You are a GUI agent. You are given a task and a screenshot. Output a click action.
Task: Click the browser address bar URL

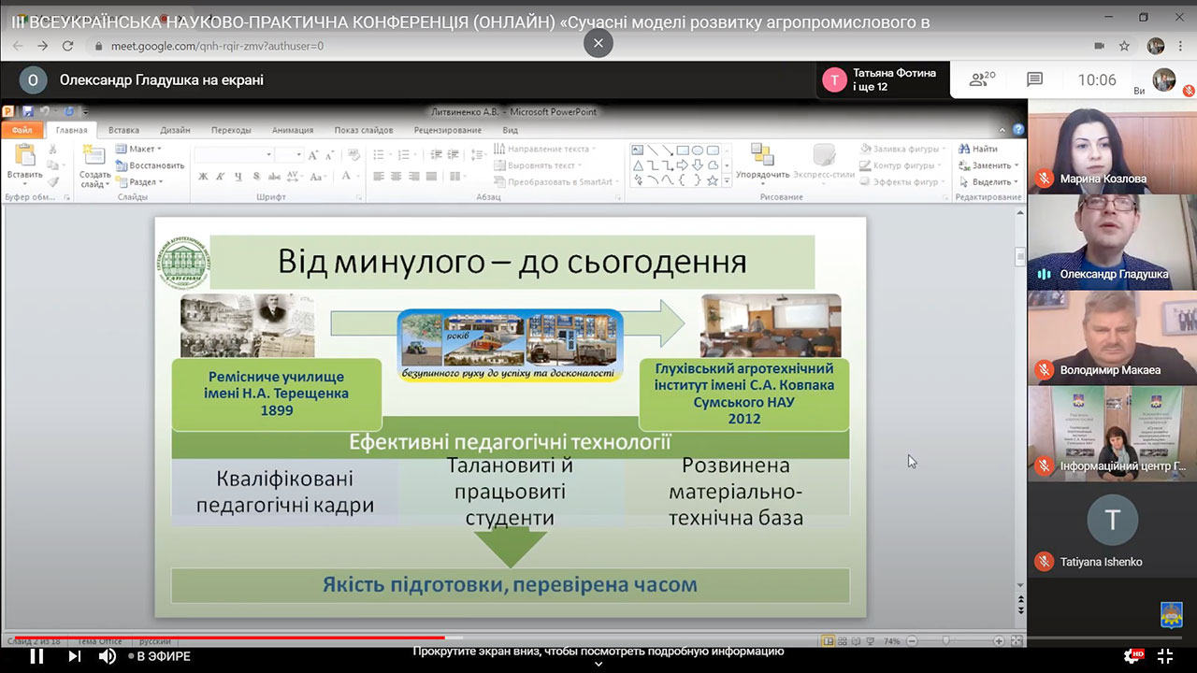point(217,46)
